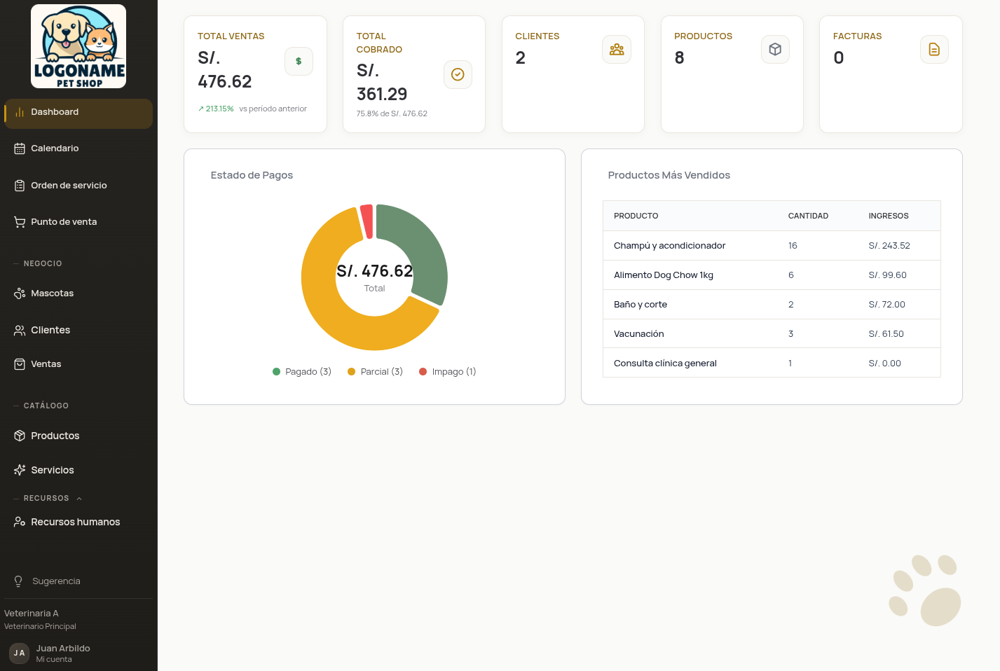Click the Productos box icon in sidebar
Viewport: 1000px width, 671px height.
coord(20,436)
